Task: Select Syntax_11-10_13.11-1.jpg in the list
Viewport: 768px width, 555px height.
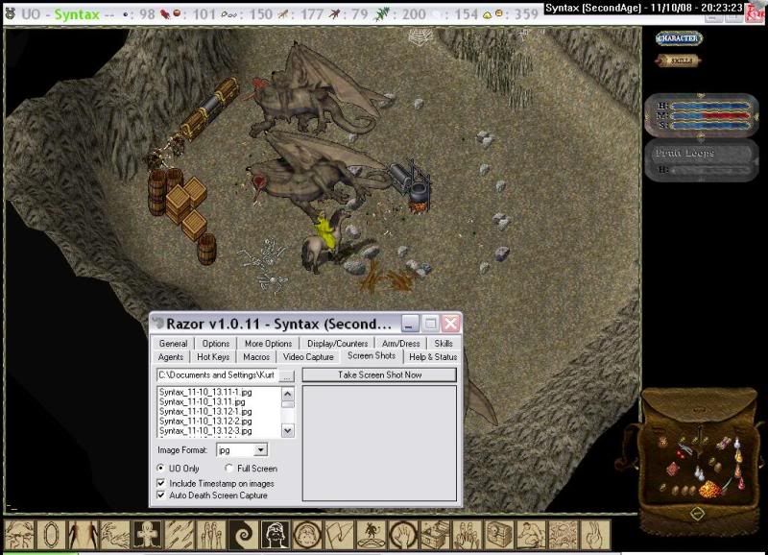Action: tap(205, 392)
